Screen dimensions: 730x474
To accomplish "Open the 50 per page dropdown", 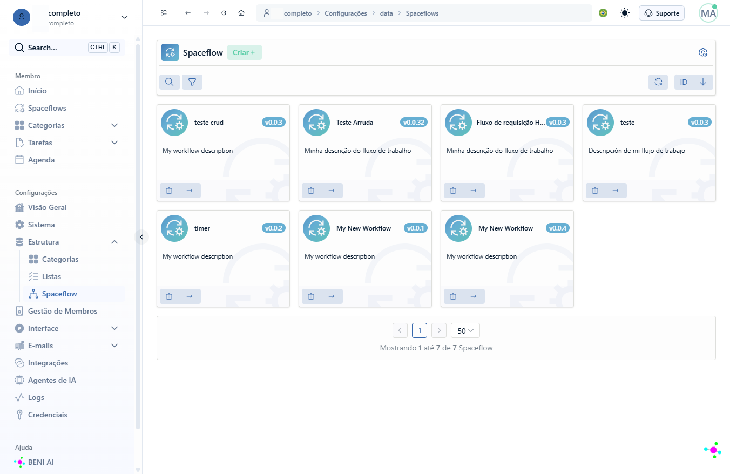I will tap(465, 330).
